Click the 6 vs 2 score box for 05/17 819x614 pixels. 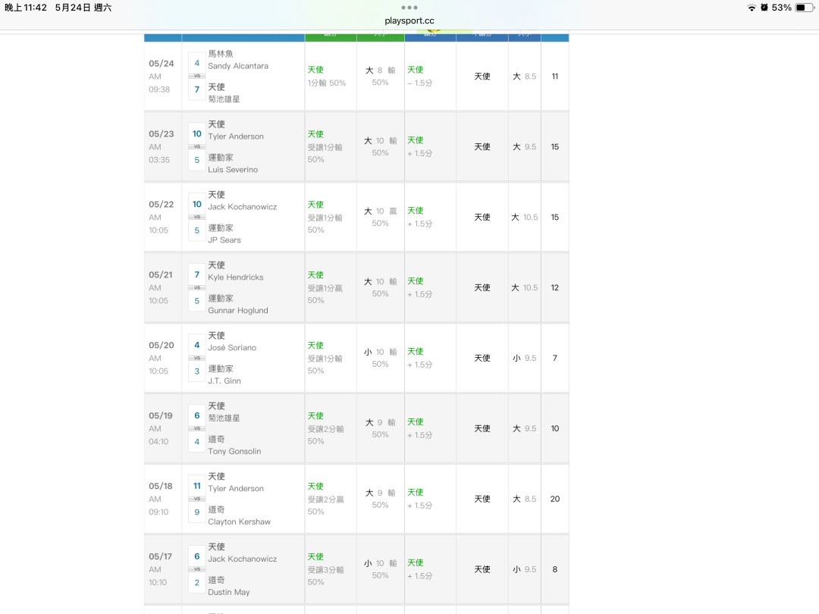[196, 569]
